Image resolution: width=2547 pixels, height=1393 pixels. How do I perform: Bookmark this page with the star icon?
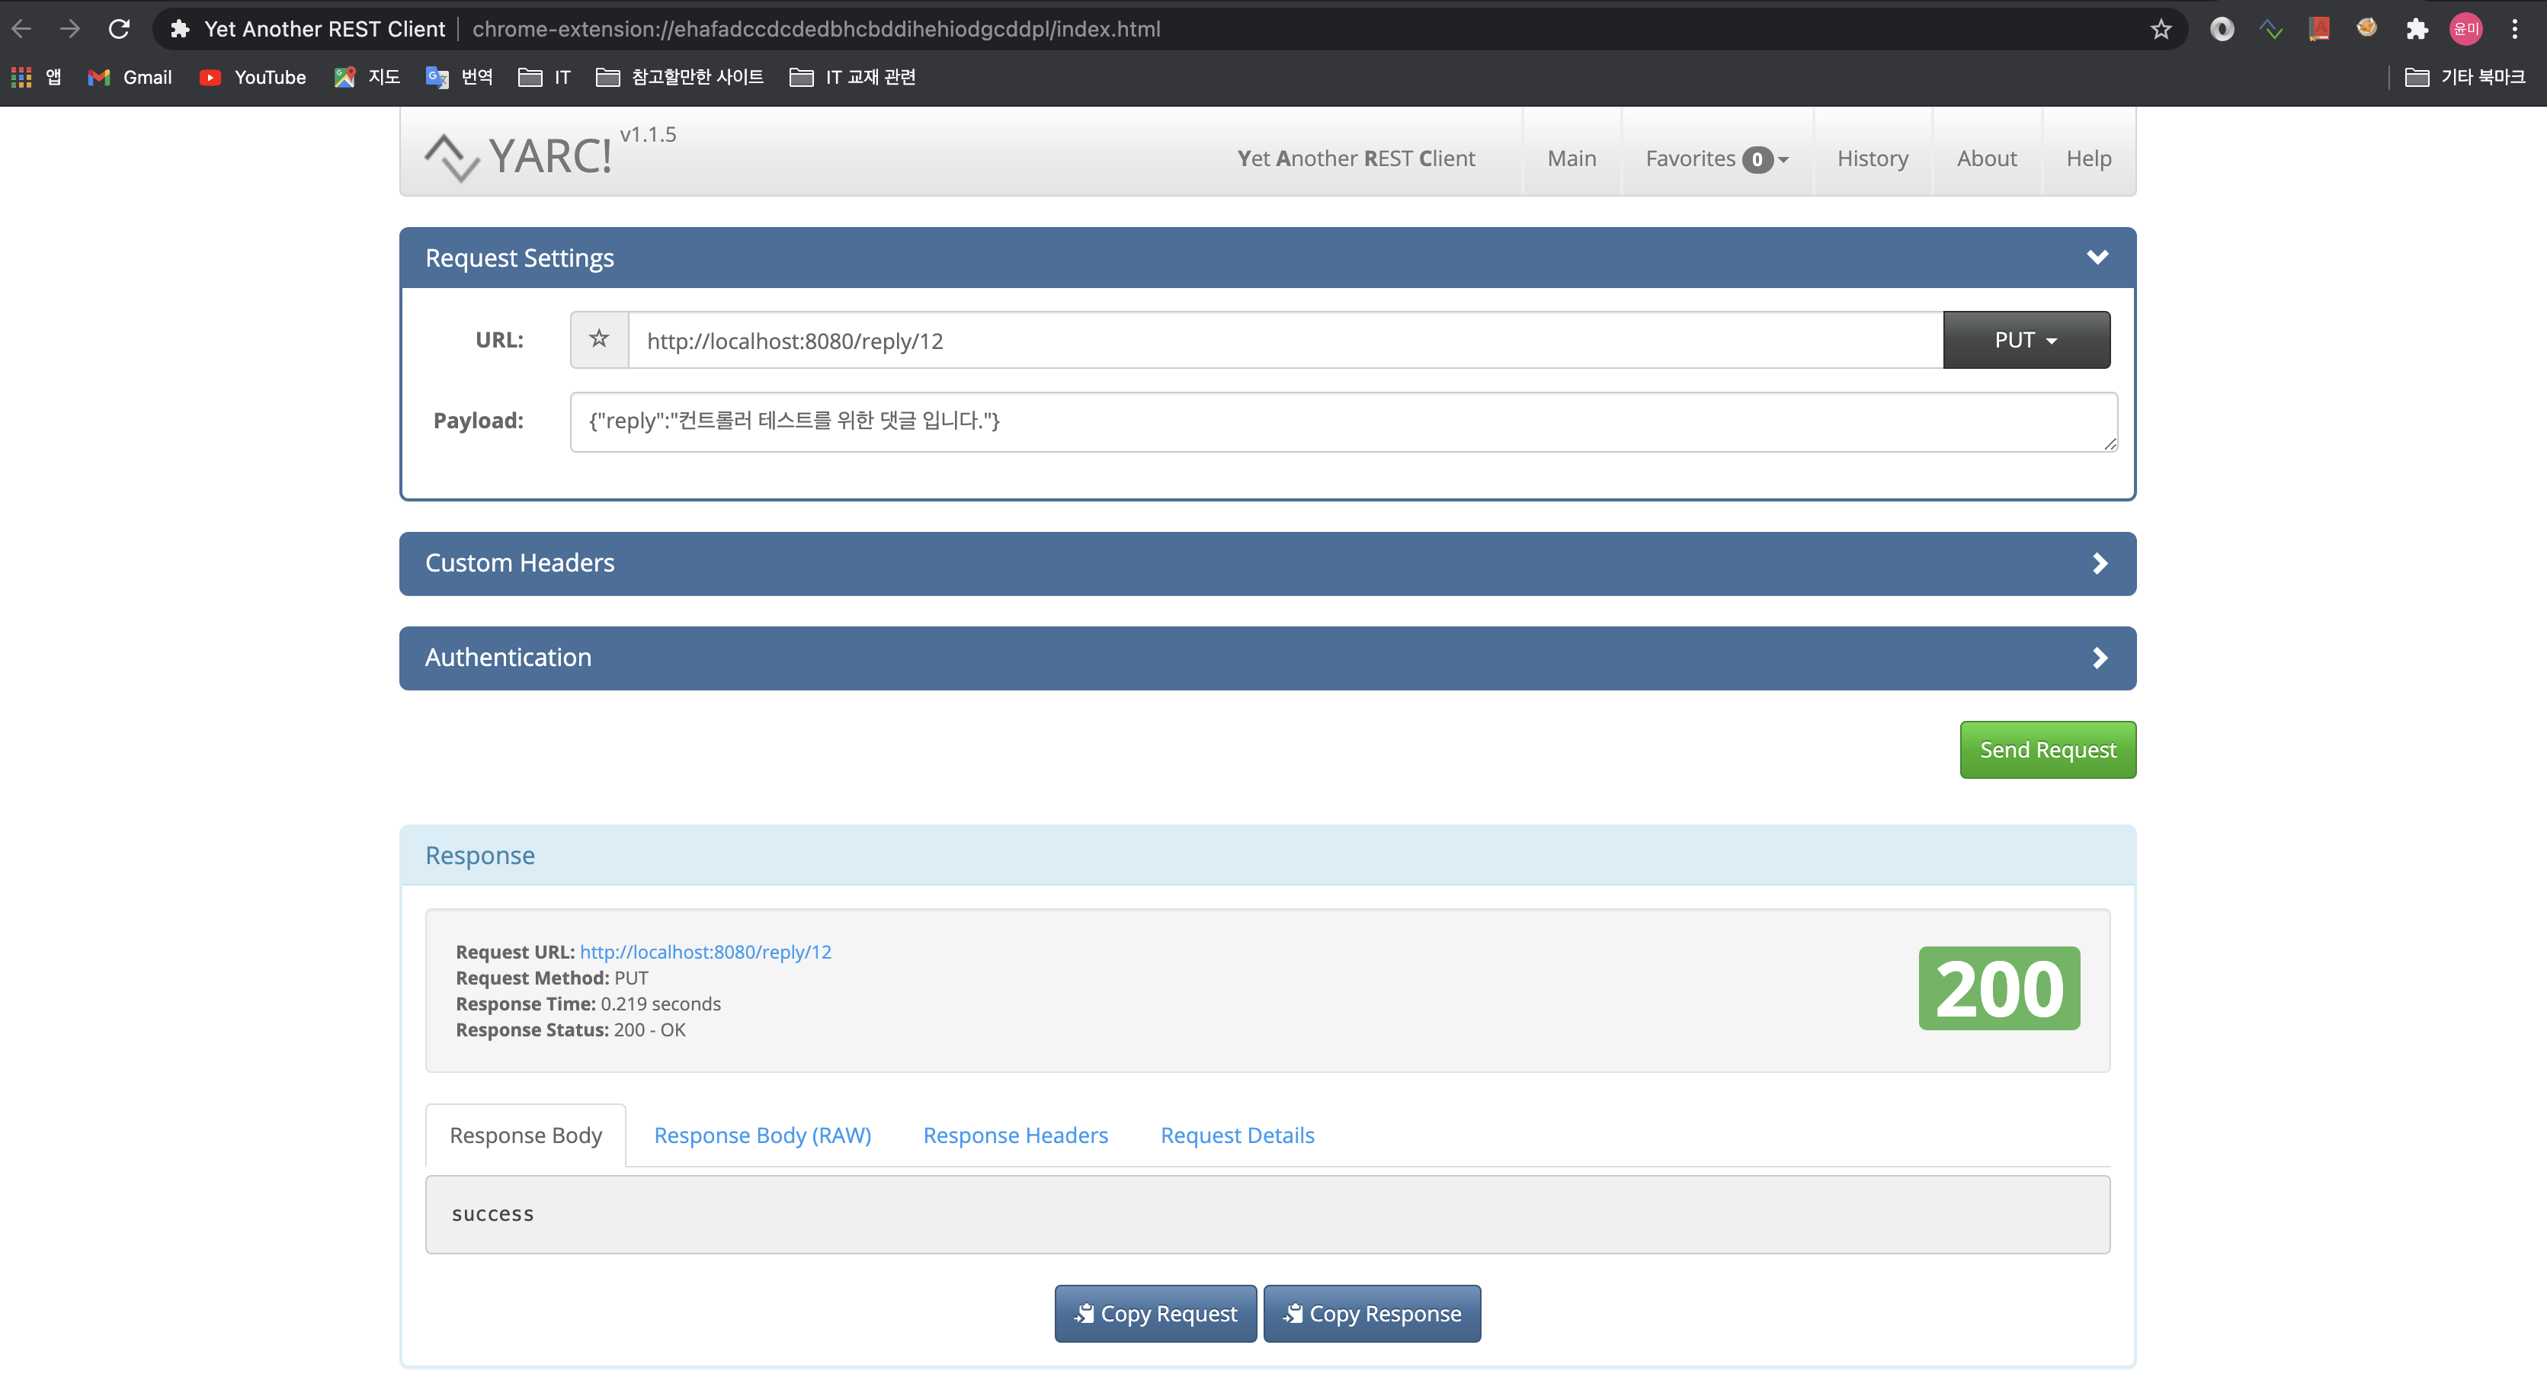(x=2161, y=29)
